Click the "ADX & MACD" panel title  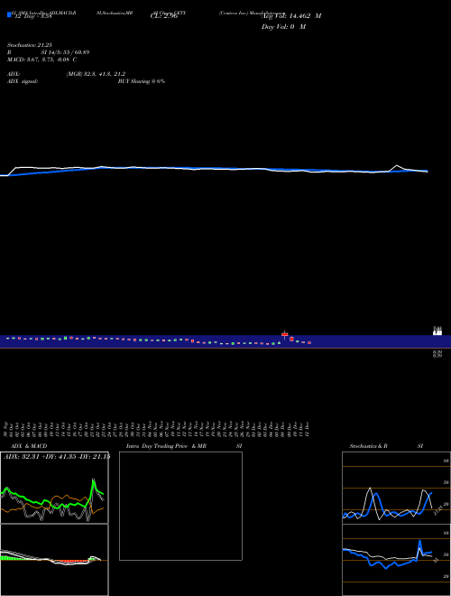(29, 446)
